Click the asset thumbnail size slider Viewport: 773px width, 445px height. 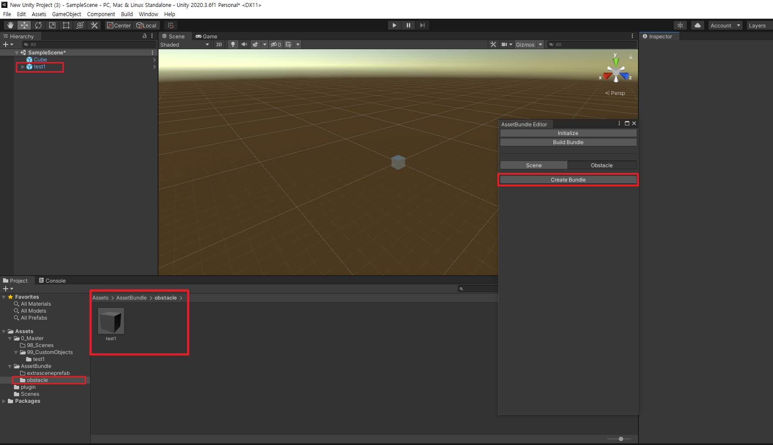click(621, 439)
